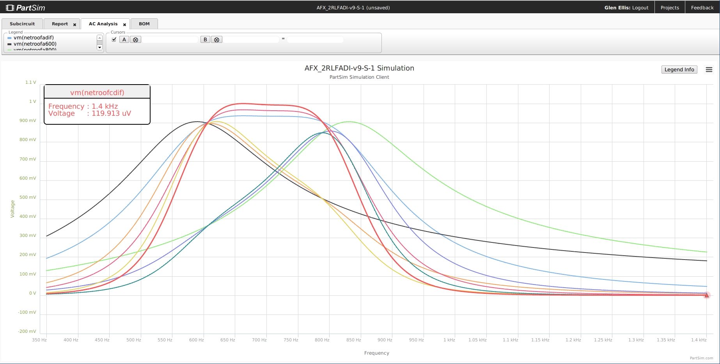
Task: Click the 'PartSim Simulation Client' subtitle
Action: pos(359,77)
